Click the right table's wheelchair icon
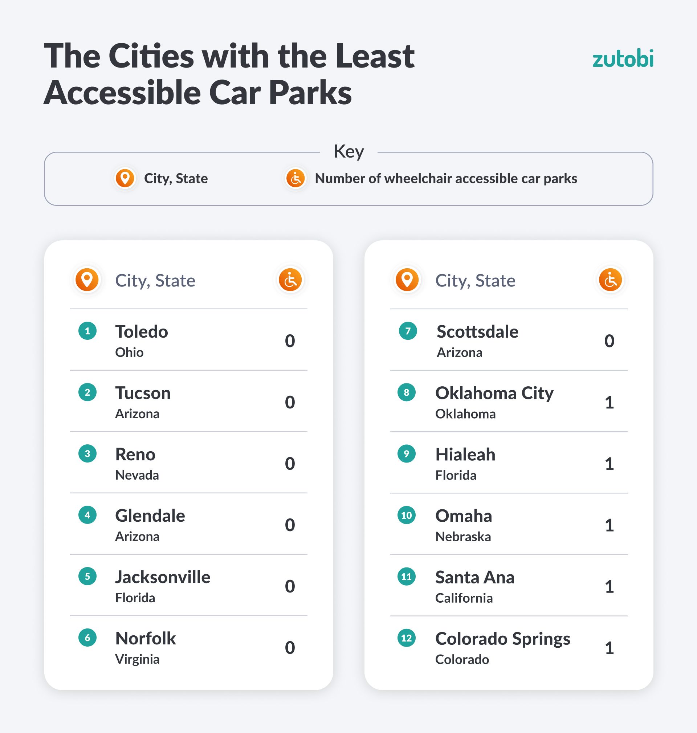 point(610,280)
